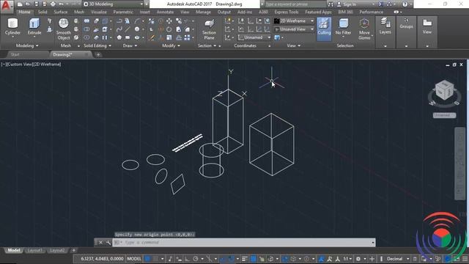The image size is (469, 264).
Task: Click the command line customize wrench icon
Action: (108, 243)
